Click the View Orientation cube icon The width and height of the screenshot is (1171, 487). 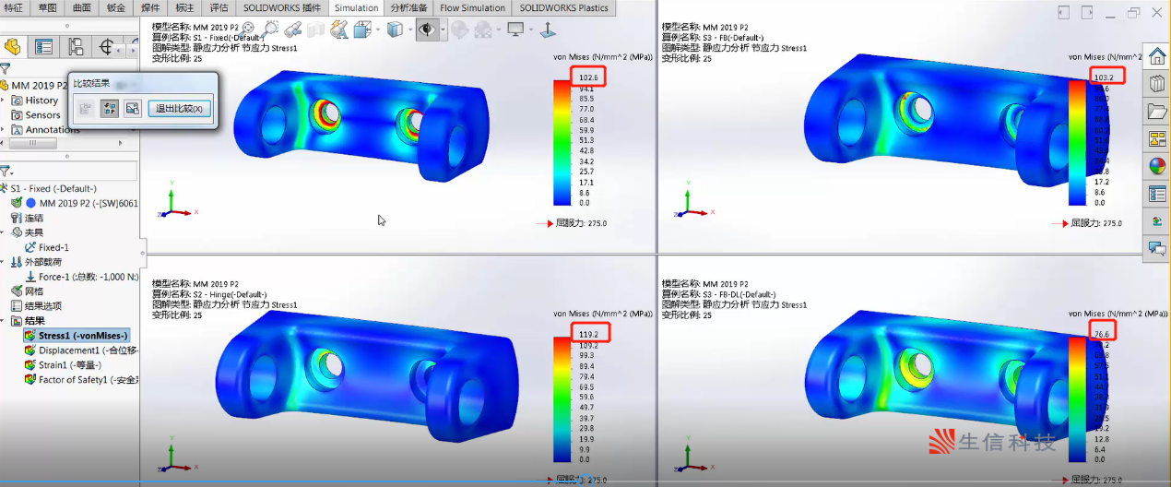[363, 30]
